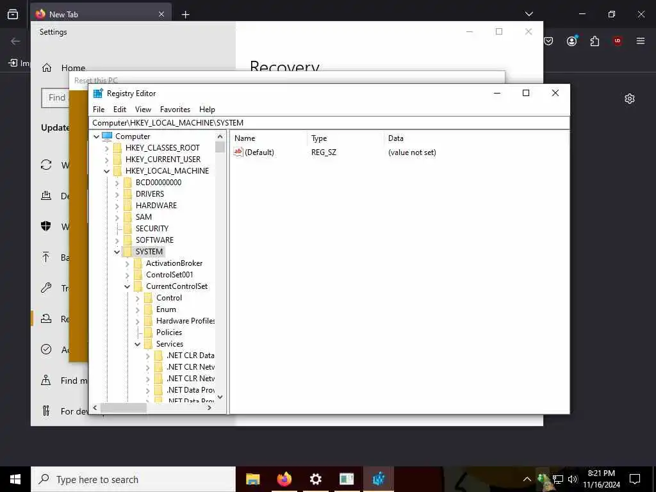Open File Explorer from taskbar

252,479
